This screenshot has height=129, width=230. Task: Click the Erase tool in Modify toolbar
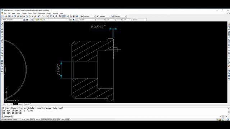[x=229, y=24]
